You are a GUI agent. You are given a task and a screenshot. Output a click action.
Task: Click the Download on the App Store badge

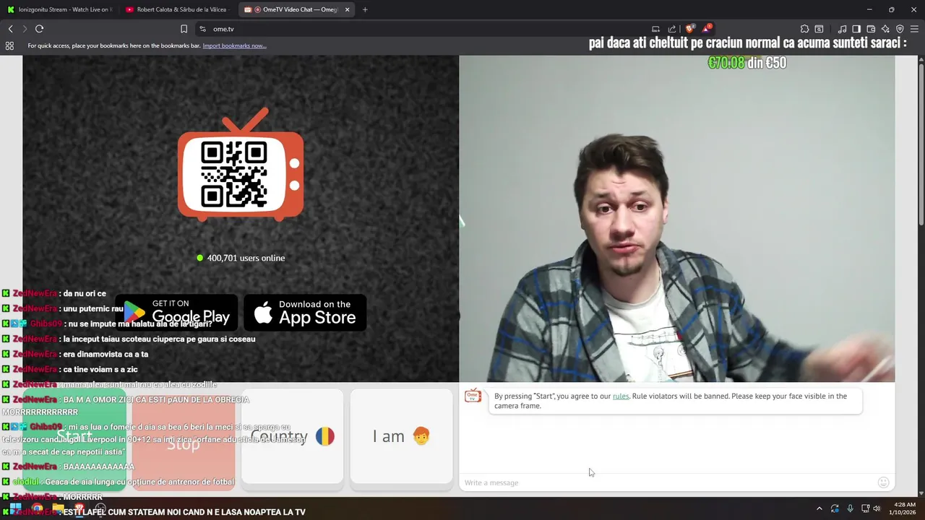pos(305,312)
